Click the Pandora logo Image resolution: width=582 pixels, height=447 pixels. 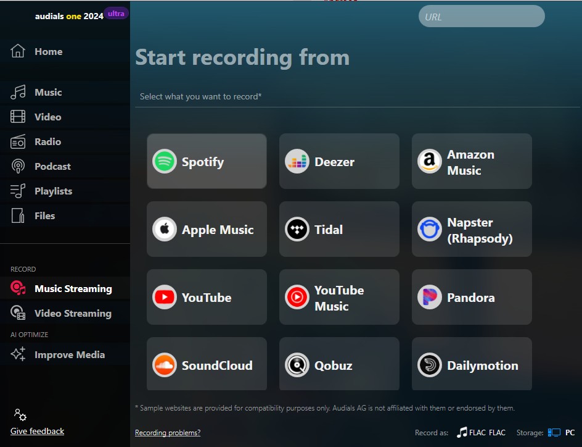[x=430, y=297]
